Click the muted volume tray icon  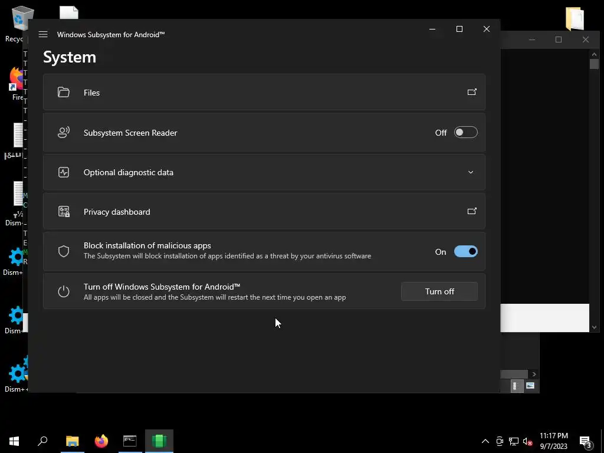(x=528, y=441)
